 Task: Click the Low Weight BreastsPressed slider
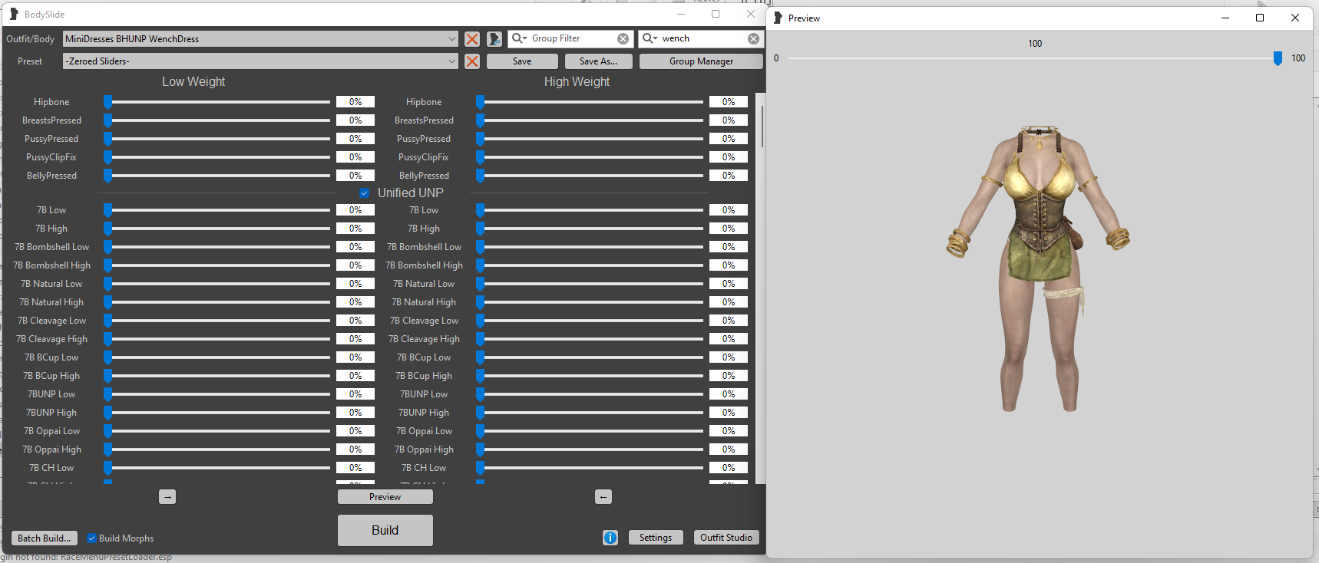coord(217,120)
